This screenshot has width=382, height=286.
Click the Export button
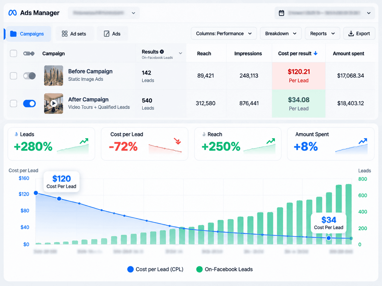coord(359,33)
